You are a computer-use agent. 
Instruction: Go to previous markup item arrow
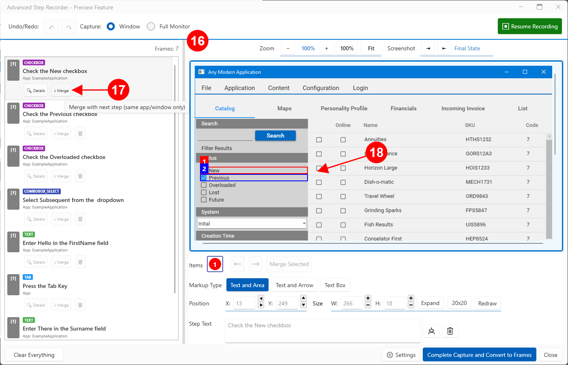pos(238,264)
